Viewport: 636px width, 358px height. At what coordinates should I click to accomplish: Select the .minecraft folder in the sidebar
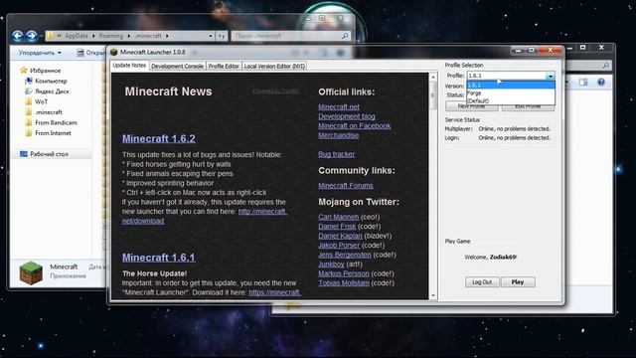(x=44, y=112)
